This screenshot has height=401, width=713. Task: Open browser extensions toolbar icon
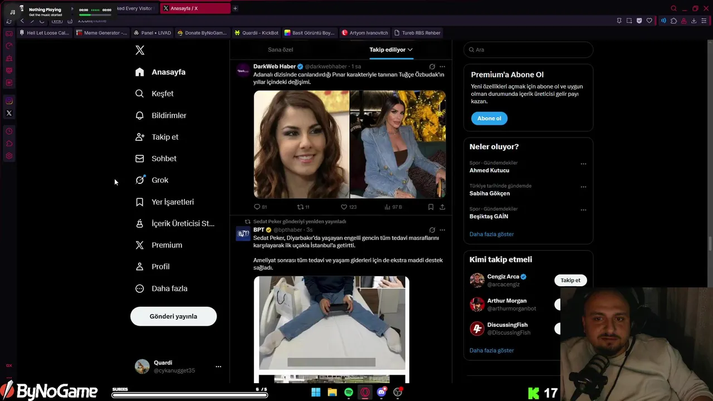(673, 21)
